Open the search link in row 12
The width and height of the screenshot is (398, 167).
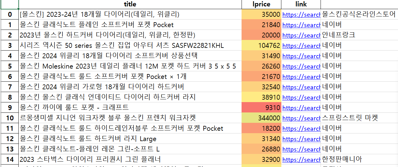[301, 139]
